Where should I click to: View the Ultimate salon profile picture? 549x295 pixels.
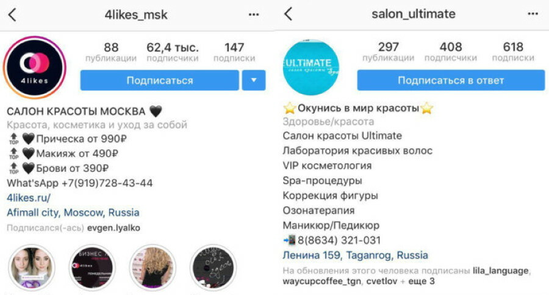[x=310, y=67]
